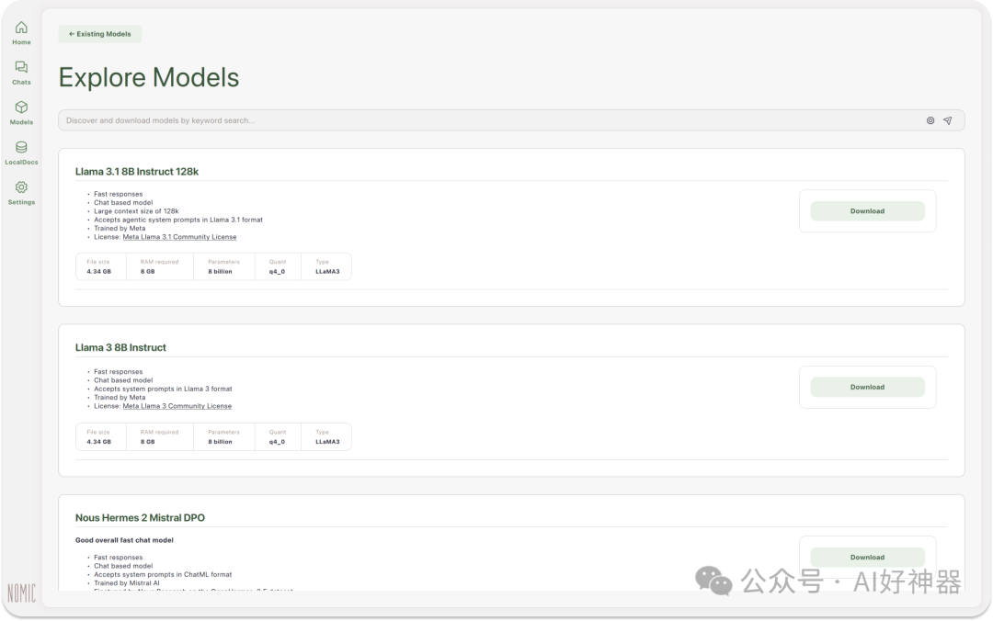Open the LocalDocs section in the sidebar
Image resolution: width=993 pixels, height=621 pixels.
click(21, 152)
